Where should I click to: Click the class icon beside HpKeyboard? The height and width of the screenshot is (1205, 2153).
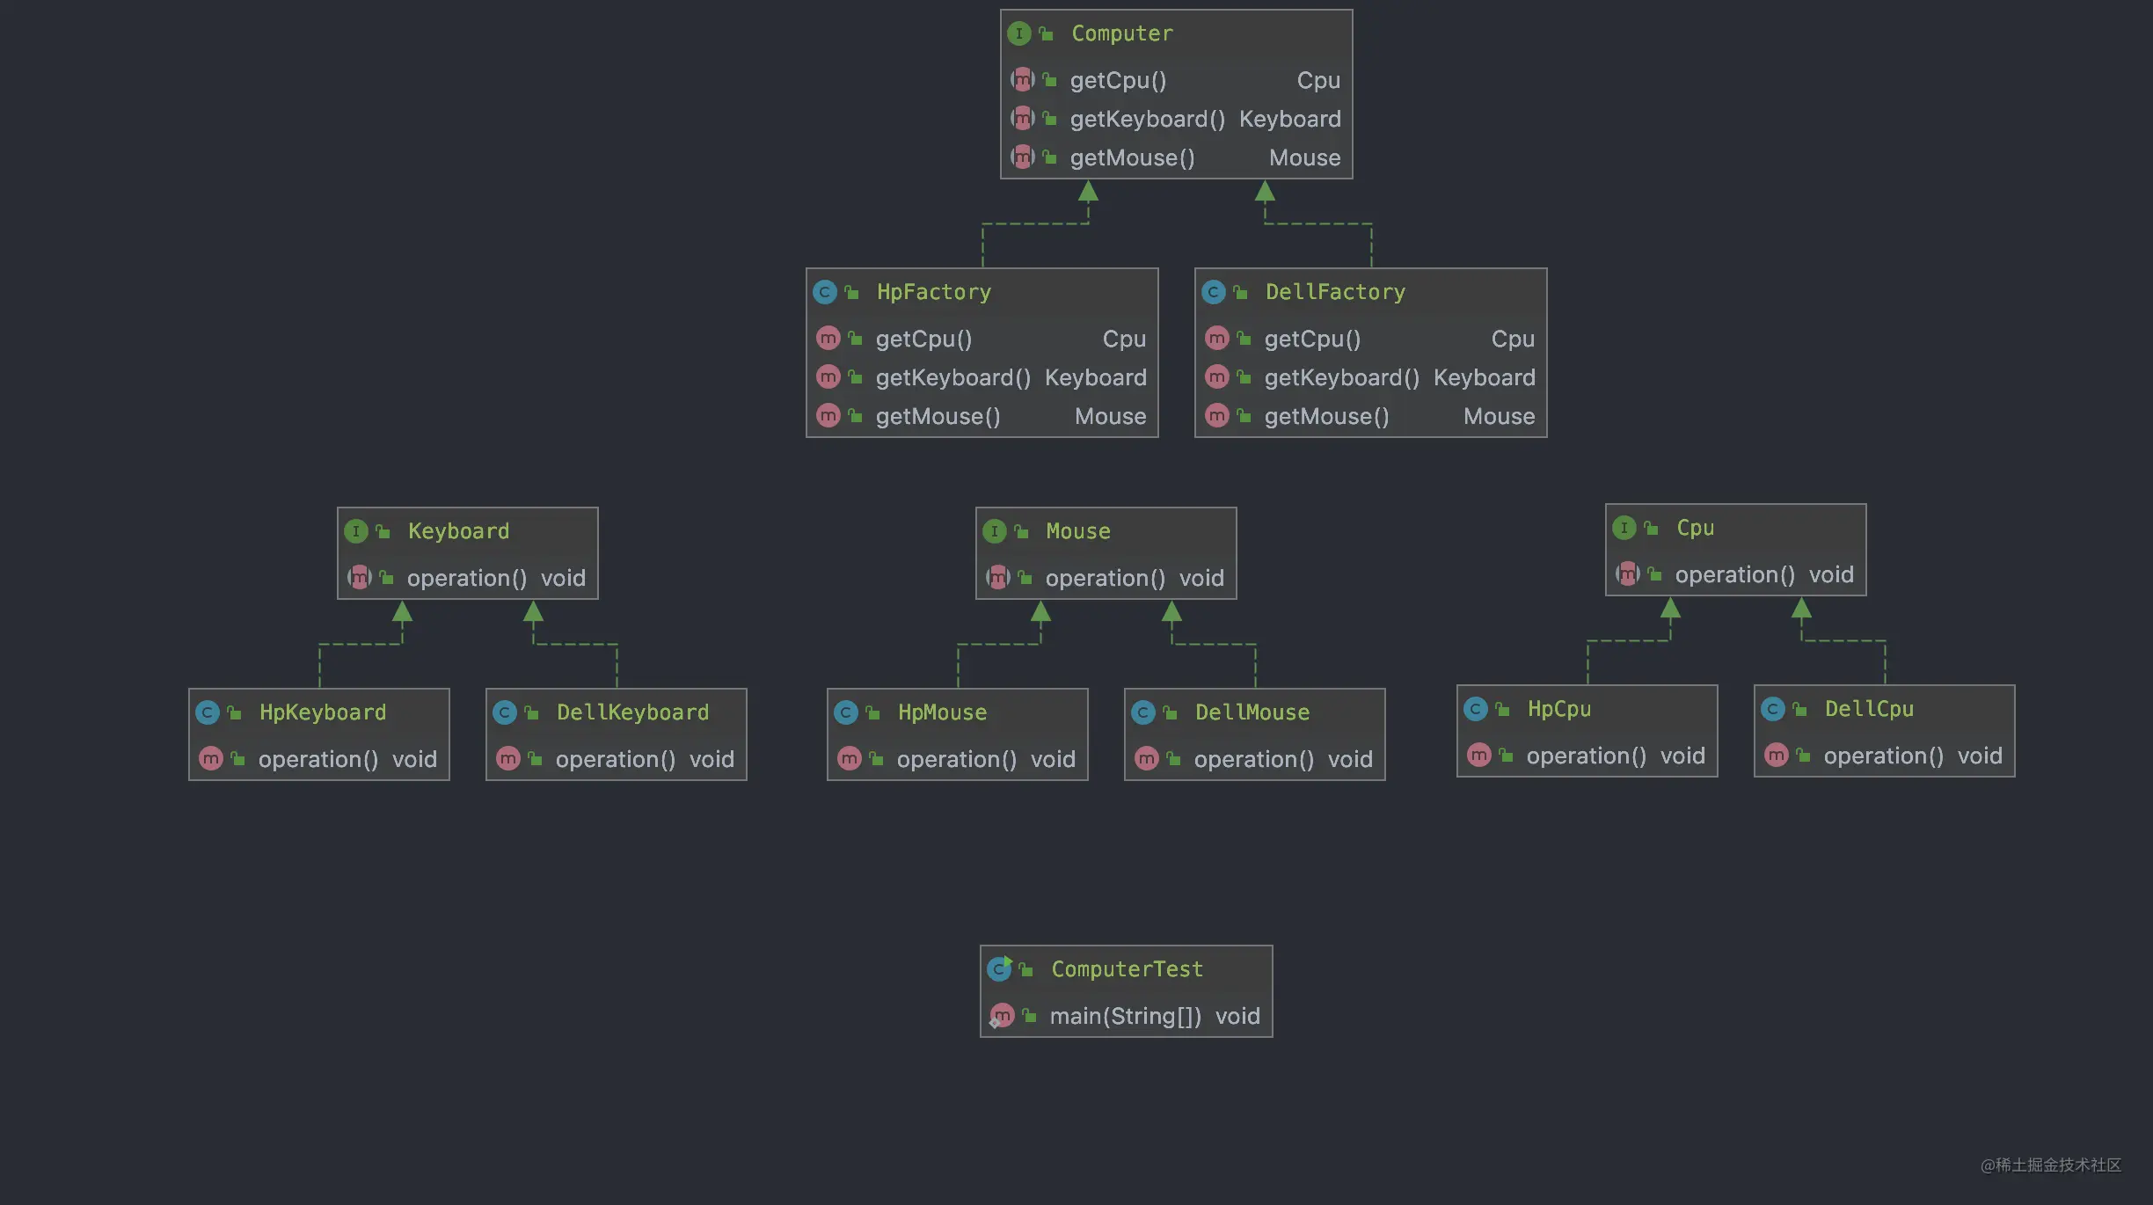pyautogui.click(x=208, y=712)
